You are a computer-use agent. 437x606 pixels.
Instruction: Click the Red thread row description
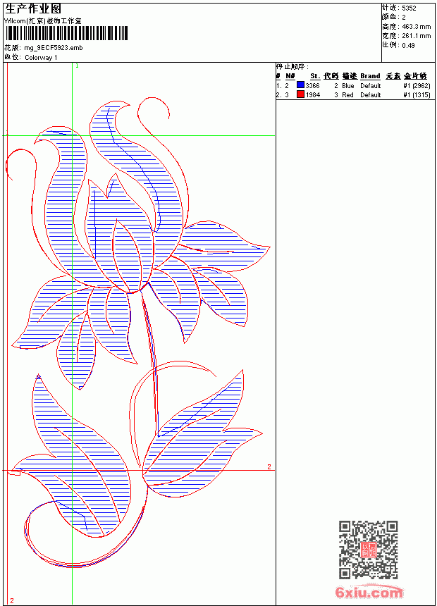[x=347, y=94]
